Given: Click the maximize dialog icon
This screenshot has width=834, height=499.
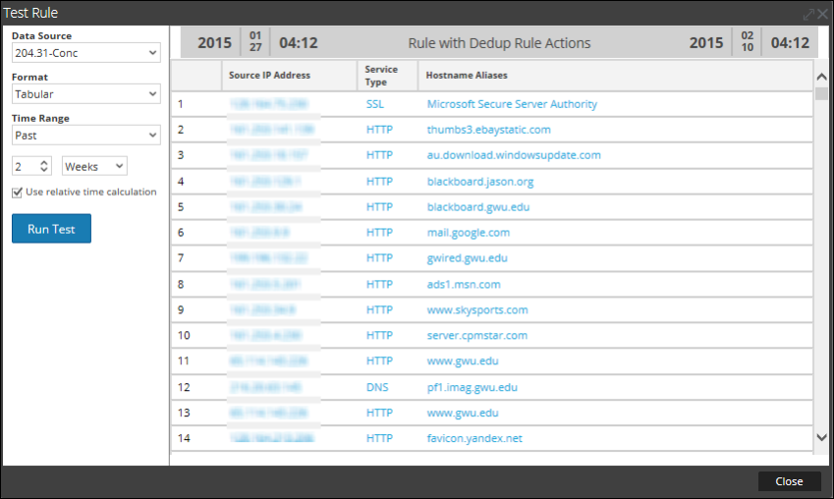Looking at the screenshot, I should click(x=808, y=14).
